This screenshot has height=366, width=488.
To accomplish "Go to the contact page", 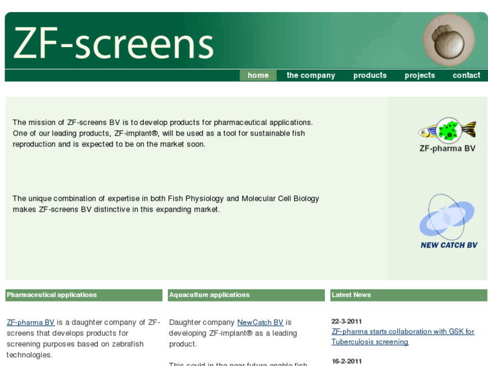I will pyautogui.click(x=467, y=75).
